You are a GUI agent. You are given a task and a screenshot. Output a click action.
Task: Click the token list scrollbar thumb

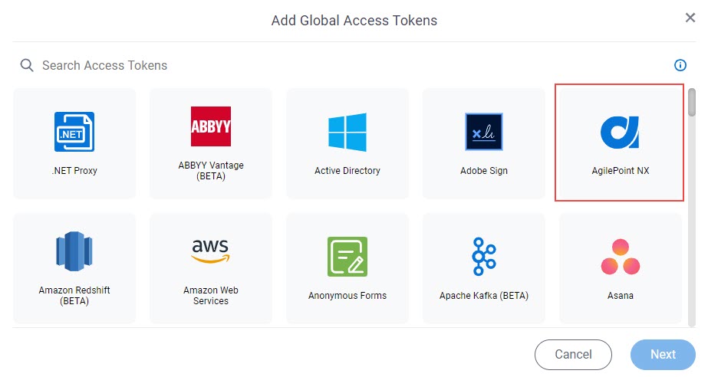click(x=692, y=103)
